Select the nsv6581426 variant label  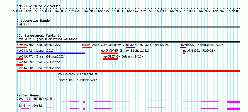[148, 45]
